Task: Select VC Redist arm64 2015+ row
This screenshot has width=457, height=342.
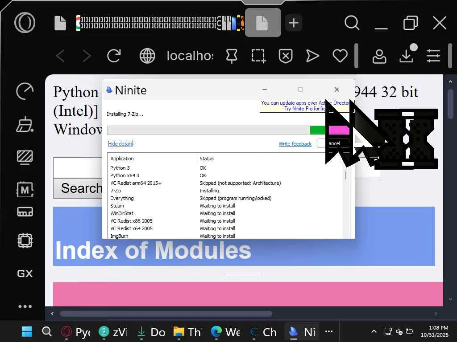Action: tap(225, 183)
